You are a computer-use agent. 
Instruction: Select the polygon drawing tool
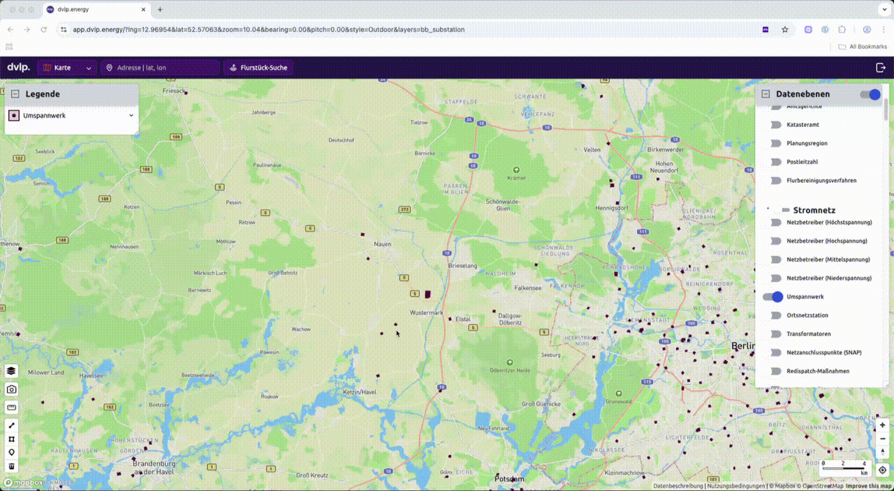(x=12, y=439)
